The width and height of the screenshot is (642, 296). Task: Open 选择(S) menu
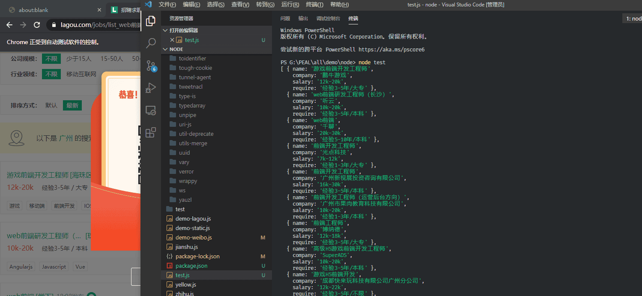215,5
